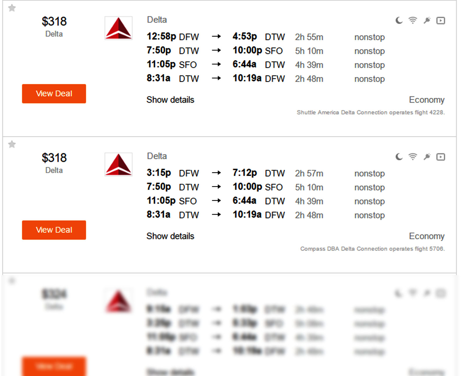Screen dimensions: 466x376
Task: Click the power plug icon on the second flight
Action: coord(427,156)
